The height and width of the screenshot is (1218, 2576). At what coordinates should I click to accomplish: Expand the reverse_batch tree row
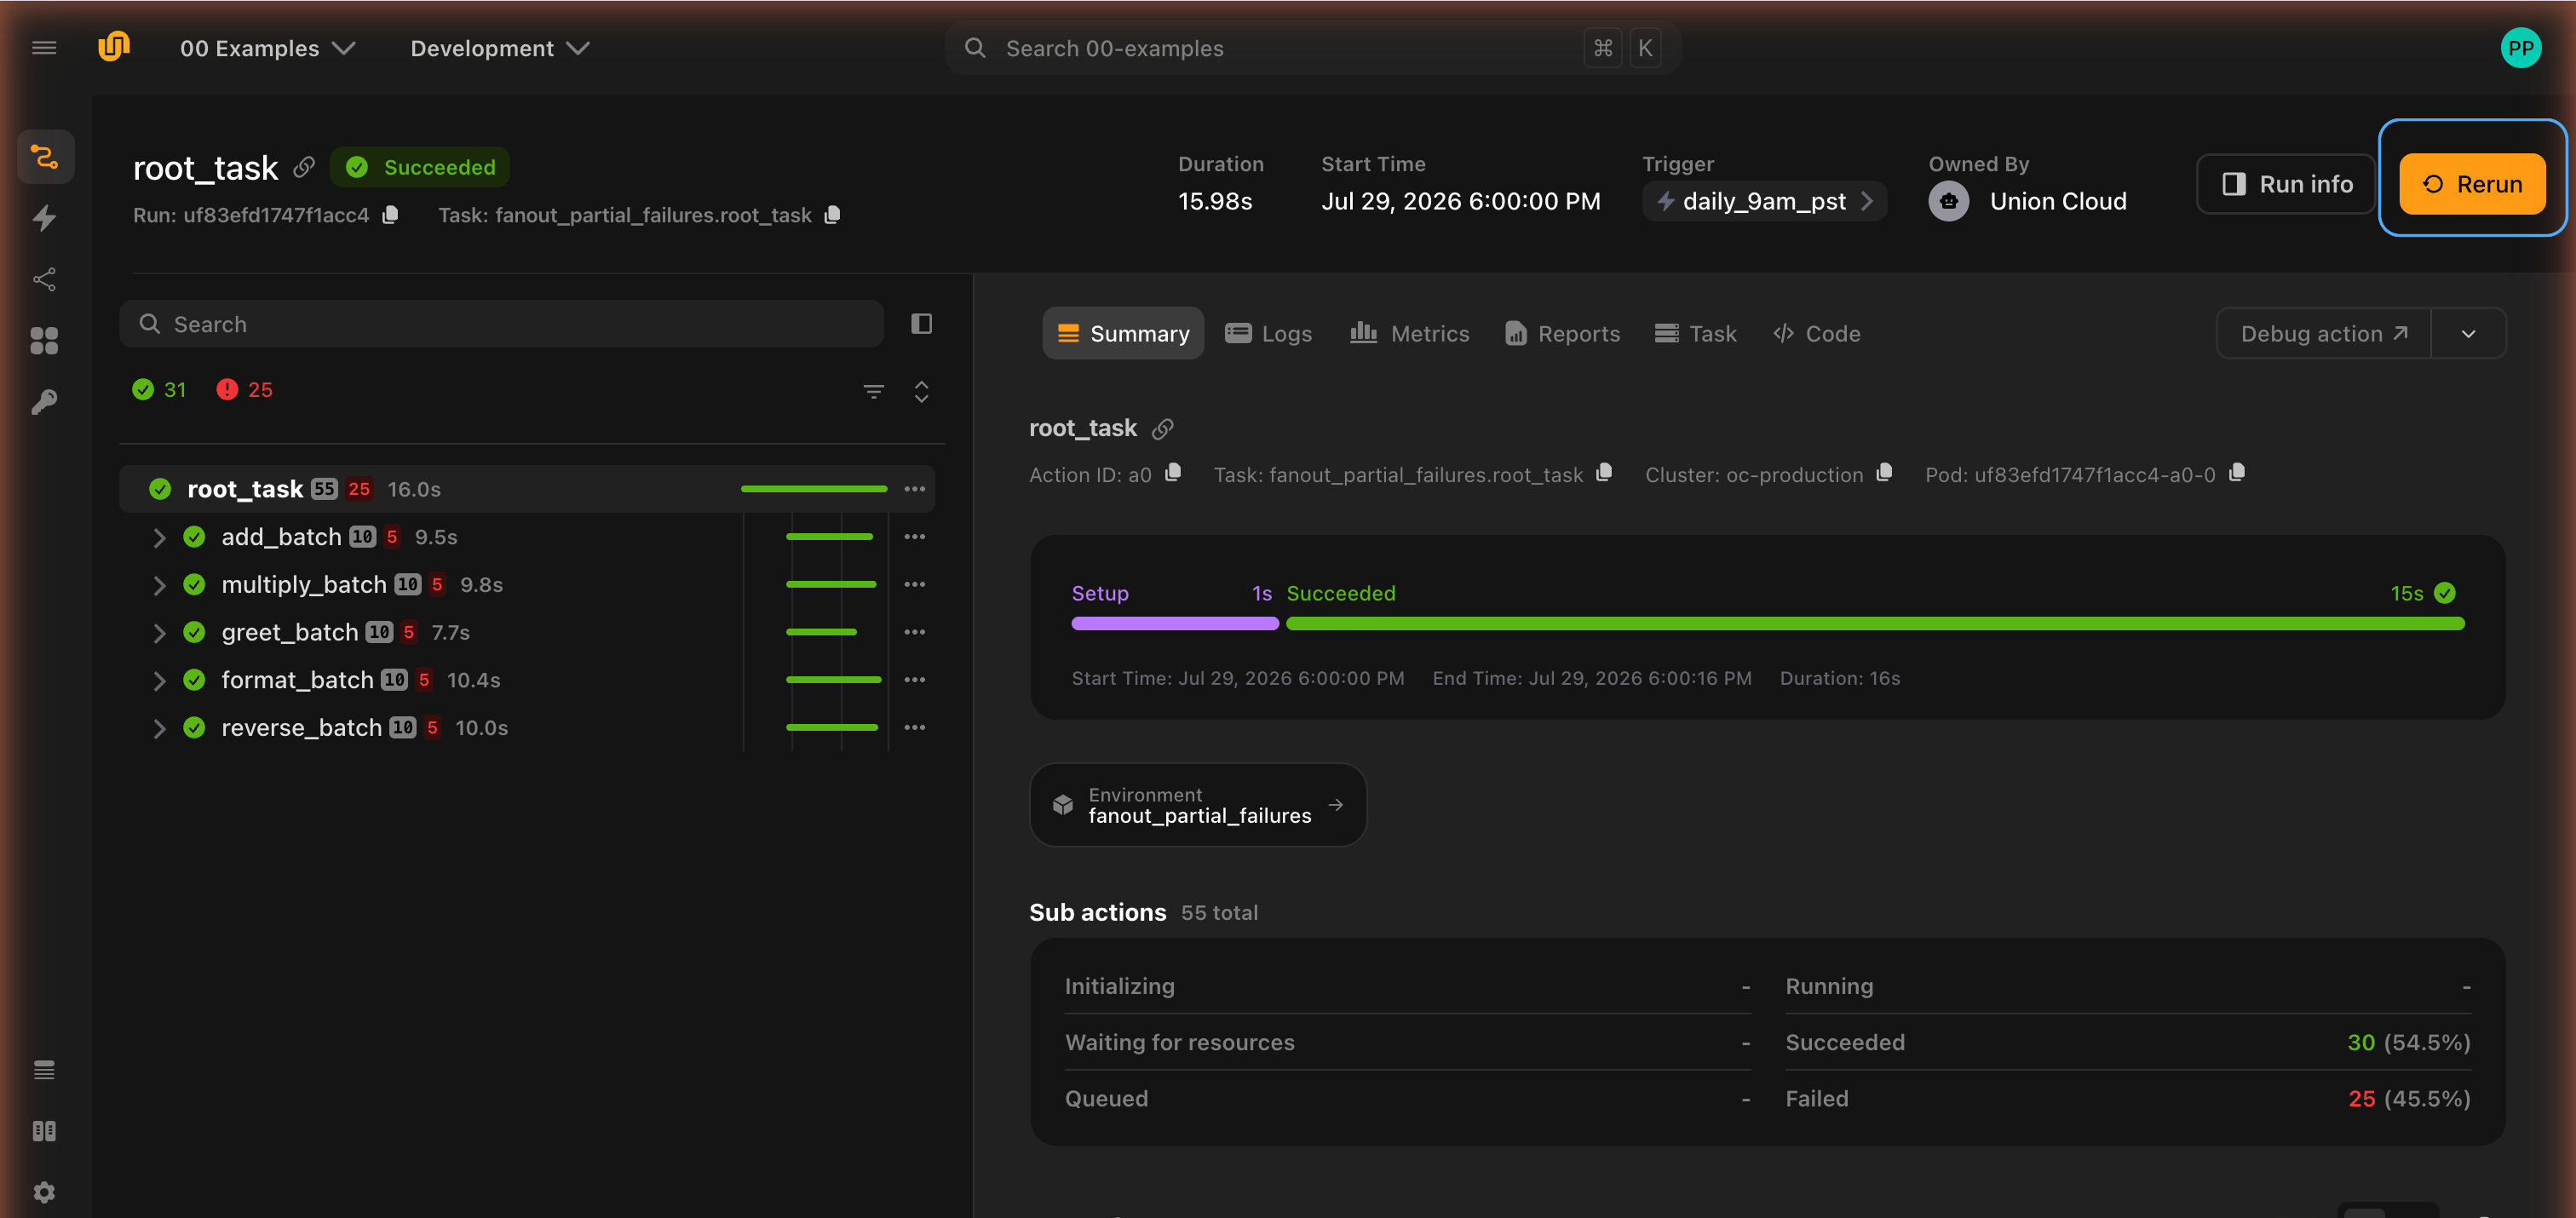[159, 728]
